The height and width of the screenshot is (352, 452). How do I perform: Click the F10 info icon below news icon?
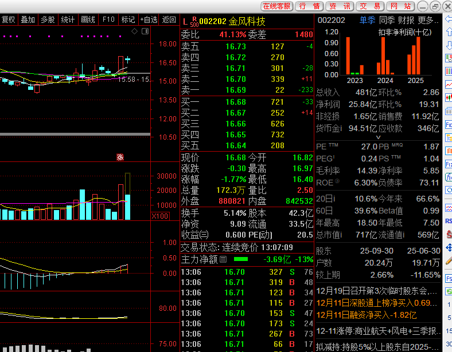pos(449,125)
